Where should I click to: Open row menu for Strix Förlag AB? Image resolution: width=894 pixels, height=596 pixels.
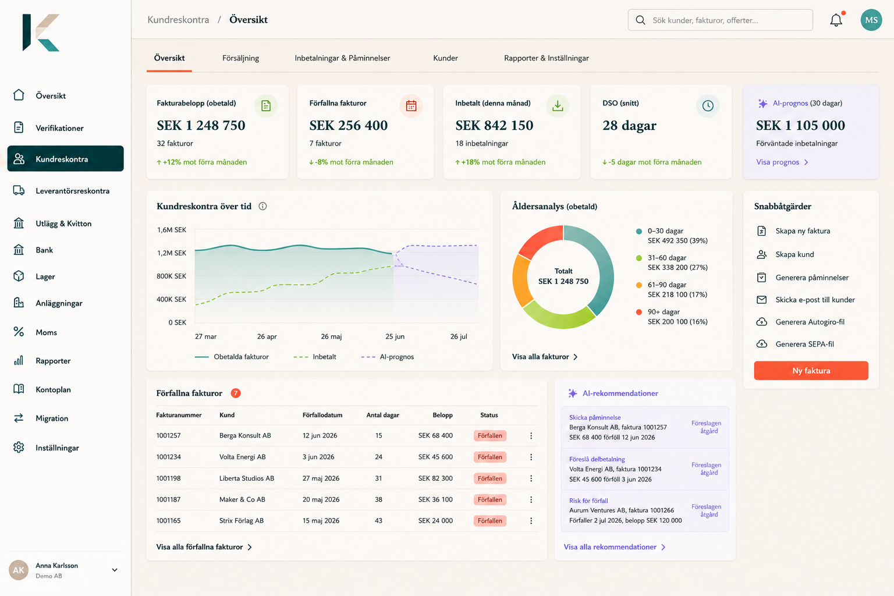tap(531, 521)
